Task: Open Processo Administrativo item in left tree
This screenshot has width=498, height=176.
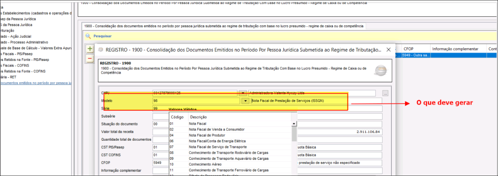Action: [x=24, y=42]
